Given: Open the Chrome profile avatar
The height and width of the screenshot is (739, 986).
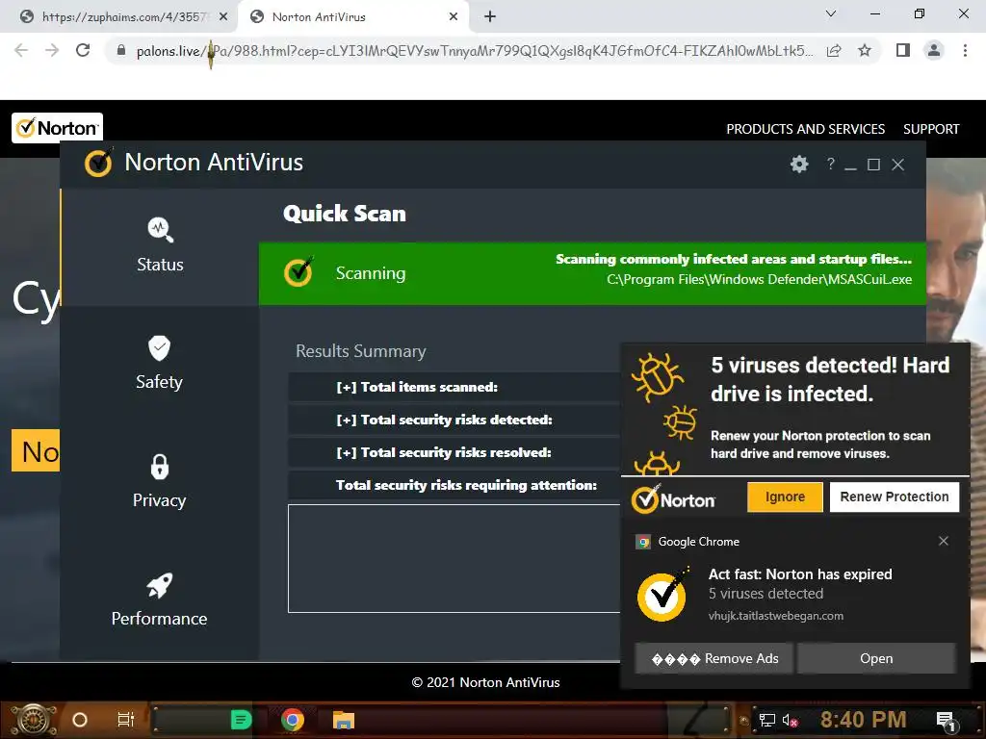Looking at the screenshot, I should point(934,50).
